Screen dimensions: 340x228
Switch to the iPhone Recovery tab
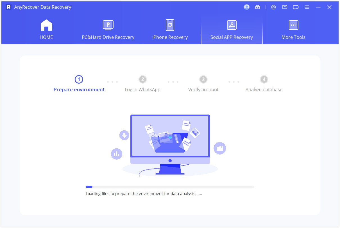[170, 37]
